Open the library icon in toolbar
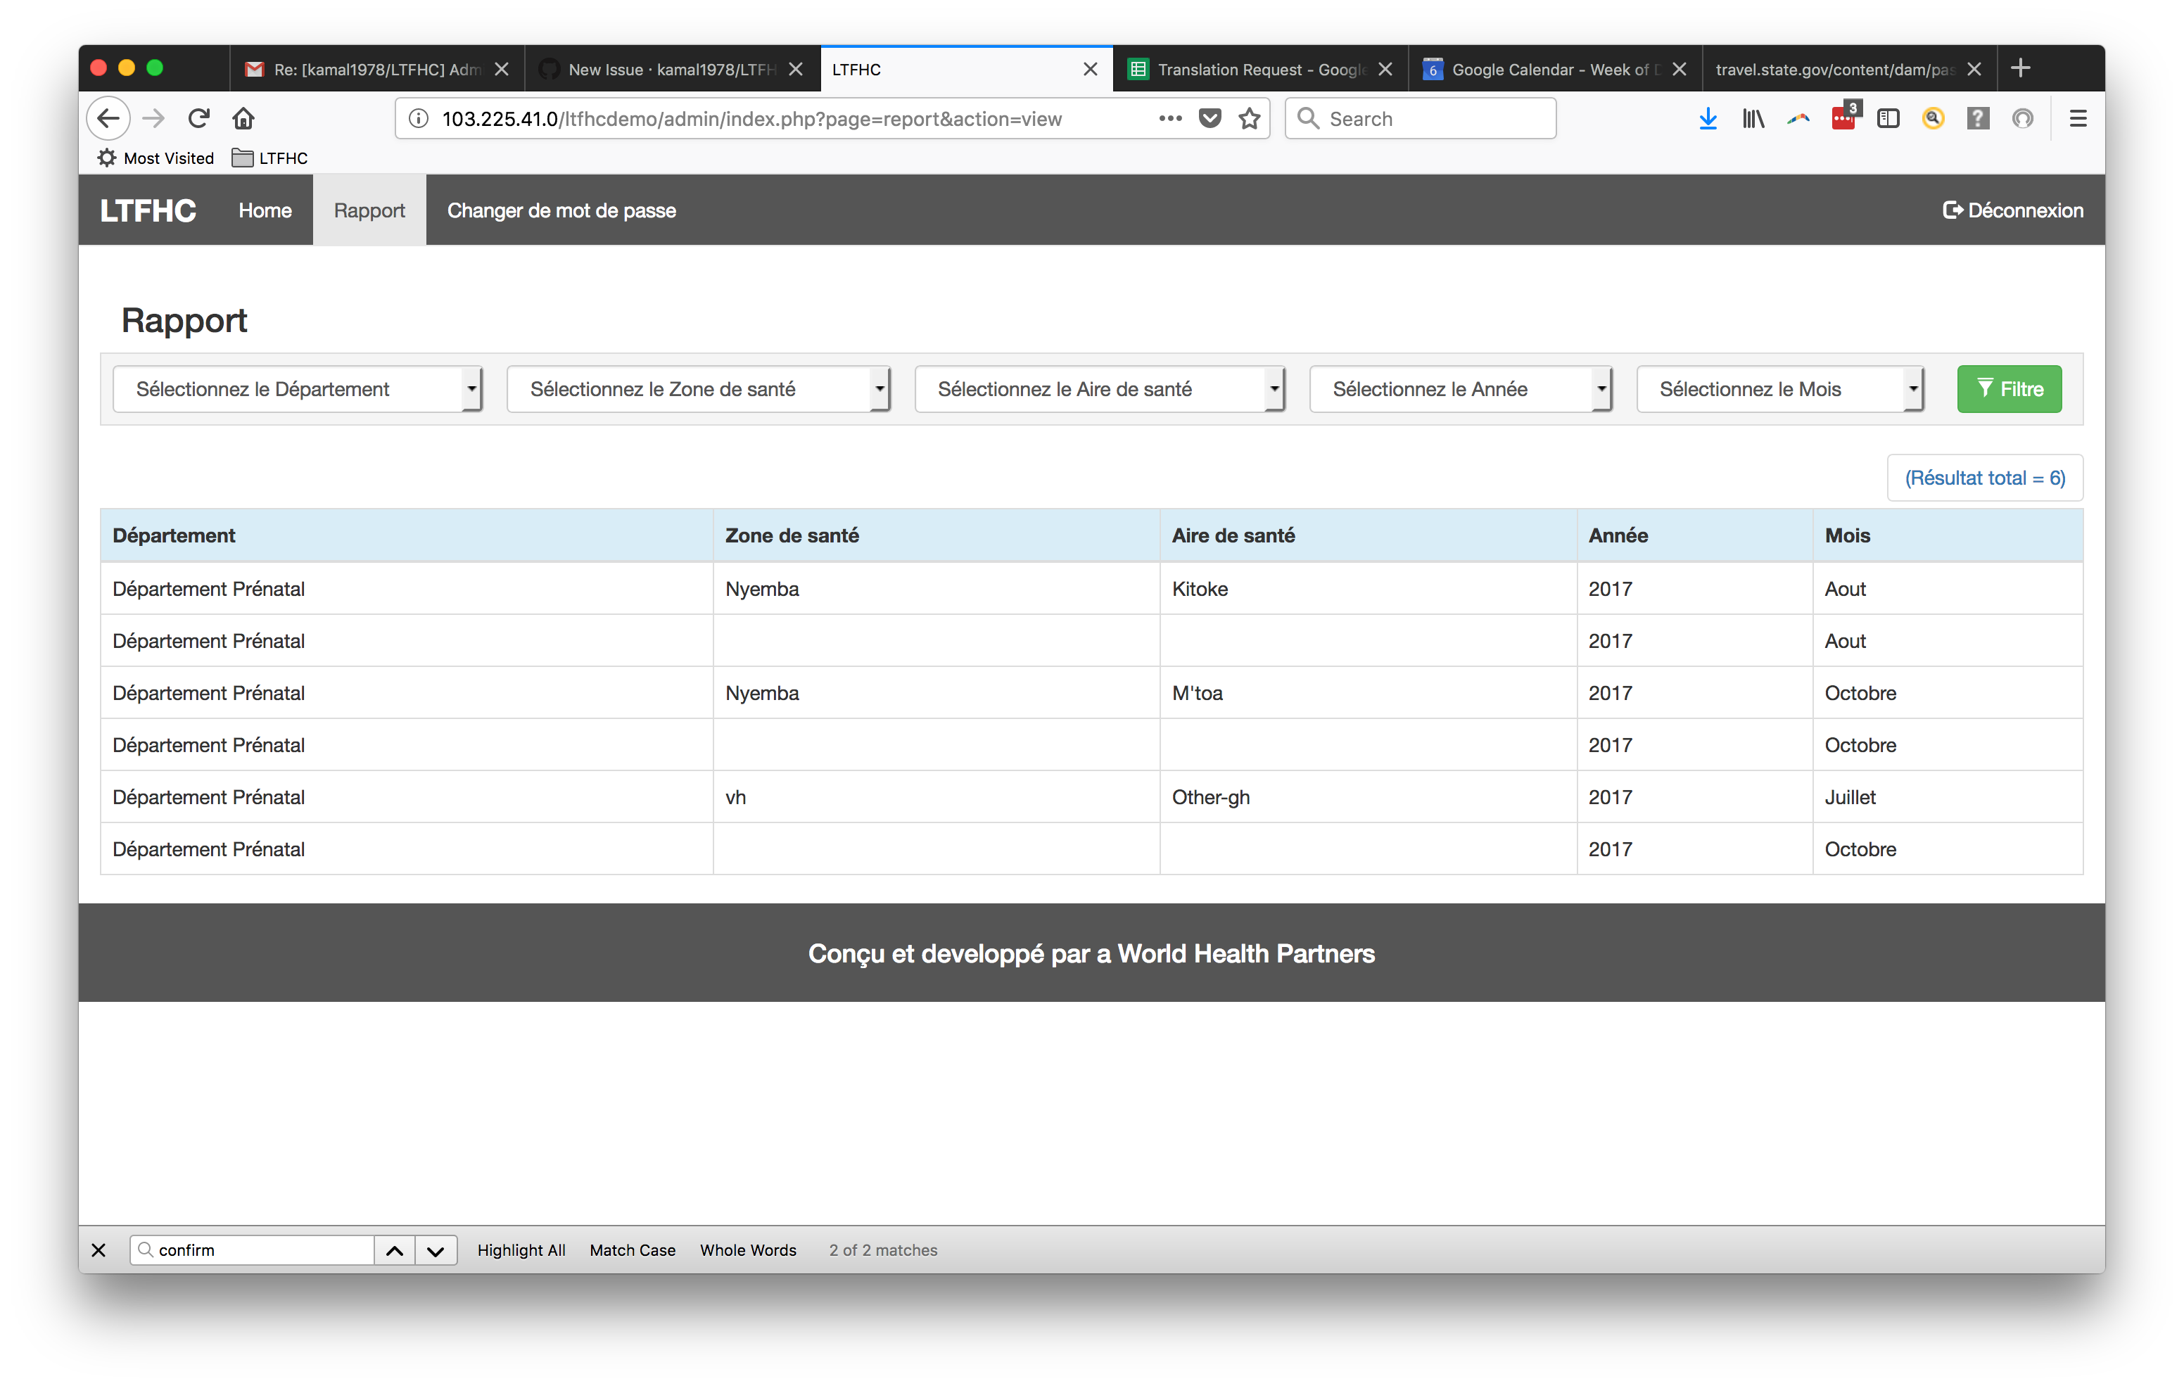This screenshot has width=2184, height=1386. click(1753, 119)
